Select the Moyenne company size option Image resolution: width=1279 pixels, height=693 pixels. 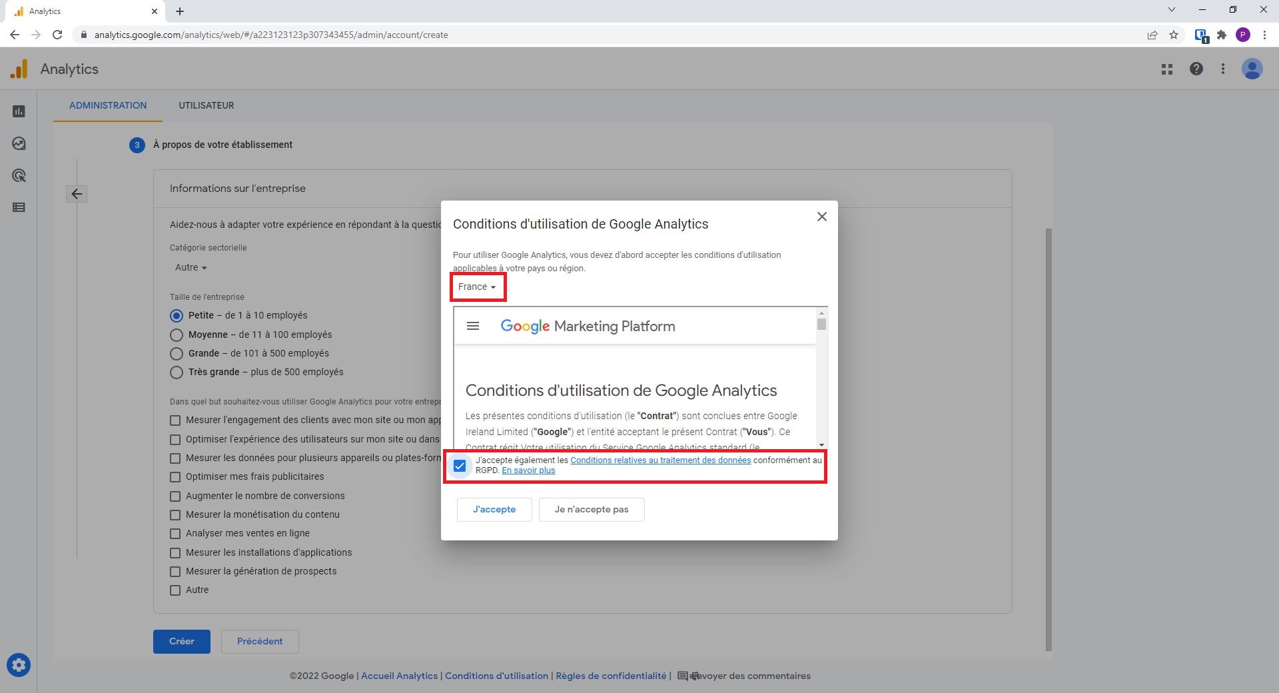point(177,335)
